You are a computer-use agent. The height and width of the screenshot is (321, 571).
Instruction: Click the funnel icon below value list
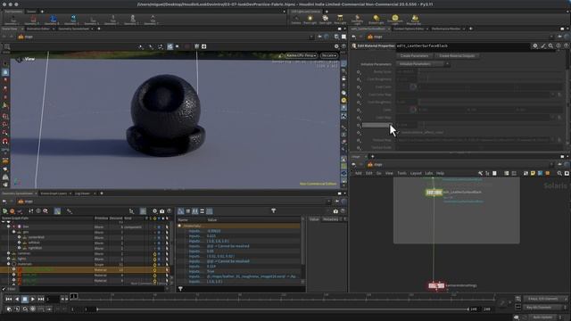180,289
